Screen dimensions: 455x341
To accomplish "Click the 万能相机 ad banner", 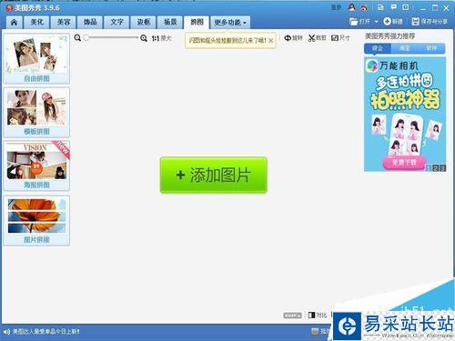I will click(405, 114).
